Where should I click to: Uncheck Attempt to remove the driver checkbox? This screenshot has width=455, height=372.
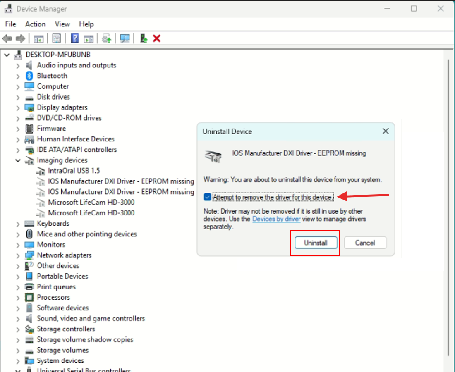coord(208,197)
